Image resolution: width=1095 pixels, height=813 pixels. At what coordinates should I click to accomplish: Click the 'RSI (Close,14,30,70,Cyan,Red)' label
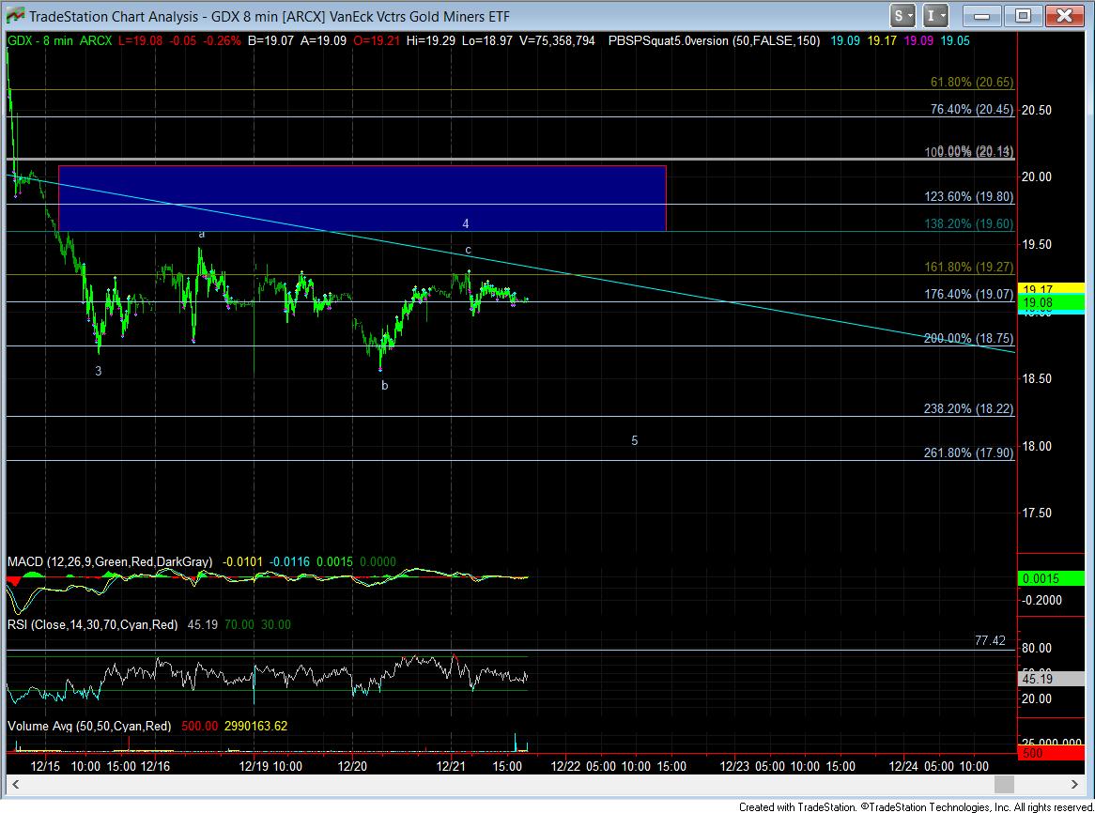pos(92,624)
